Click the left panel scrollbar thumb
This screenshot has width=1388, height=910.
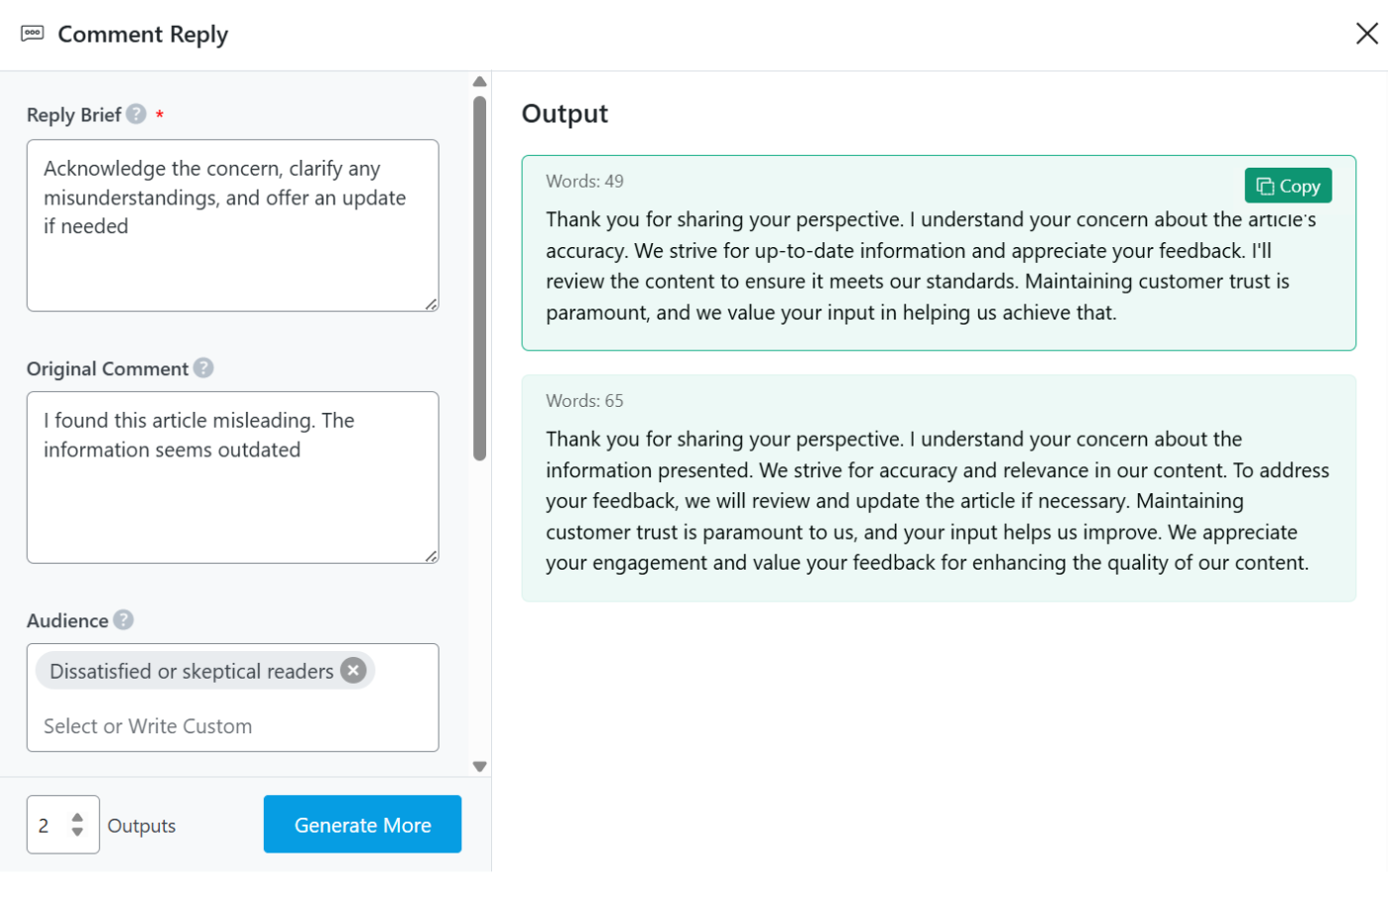(480, 278)
